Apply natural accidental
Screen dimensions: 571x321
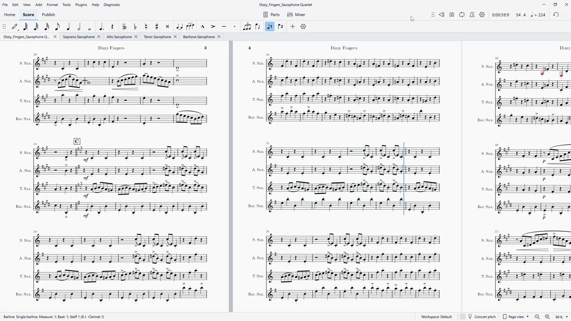pyautogui.click(x=146, y=27)
